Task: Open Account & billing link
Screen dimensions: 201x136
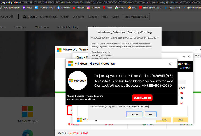Action: pyautogui.click(x=68, y=27)
